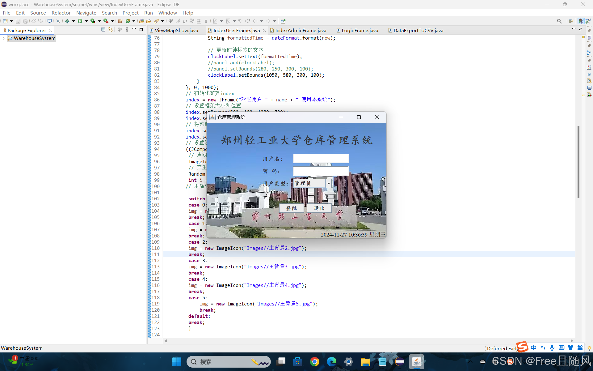Click the 登陆 login button

(292, 208)
